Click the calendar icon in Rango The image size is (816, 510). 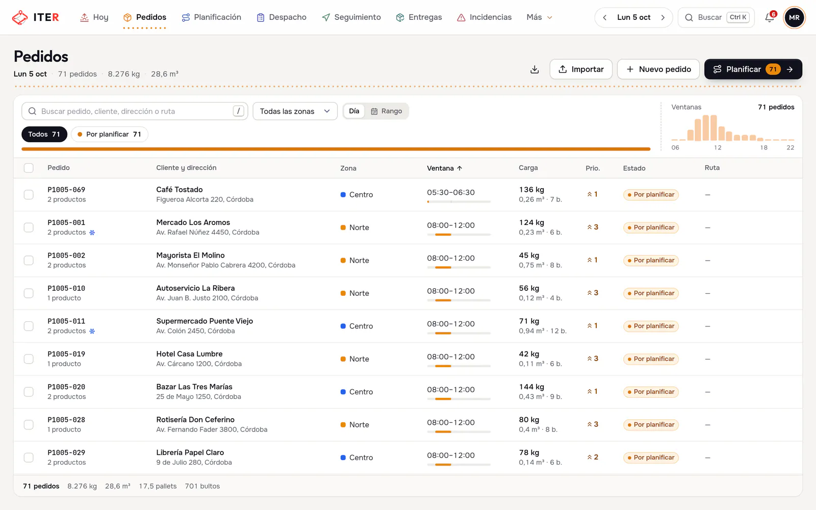point(374,111)
